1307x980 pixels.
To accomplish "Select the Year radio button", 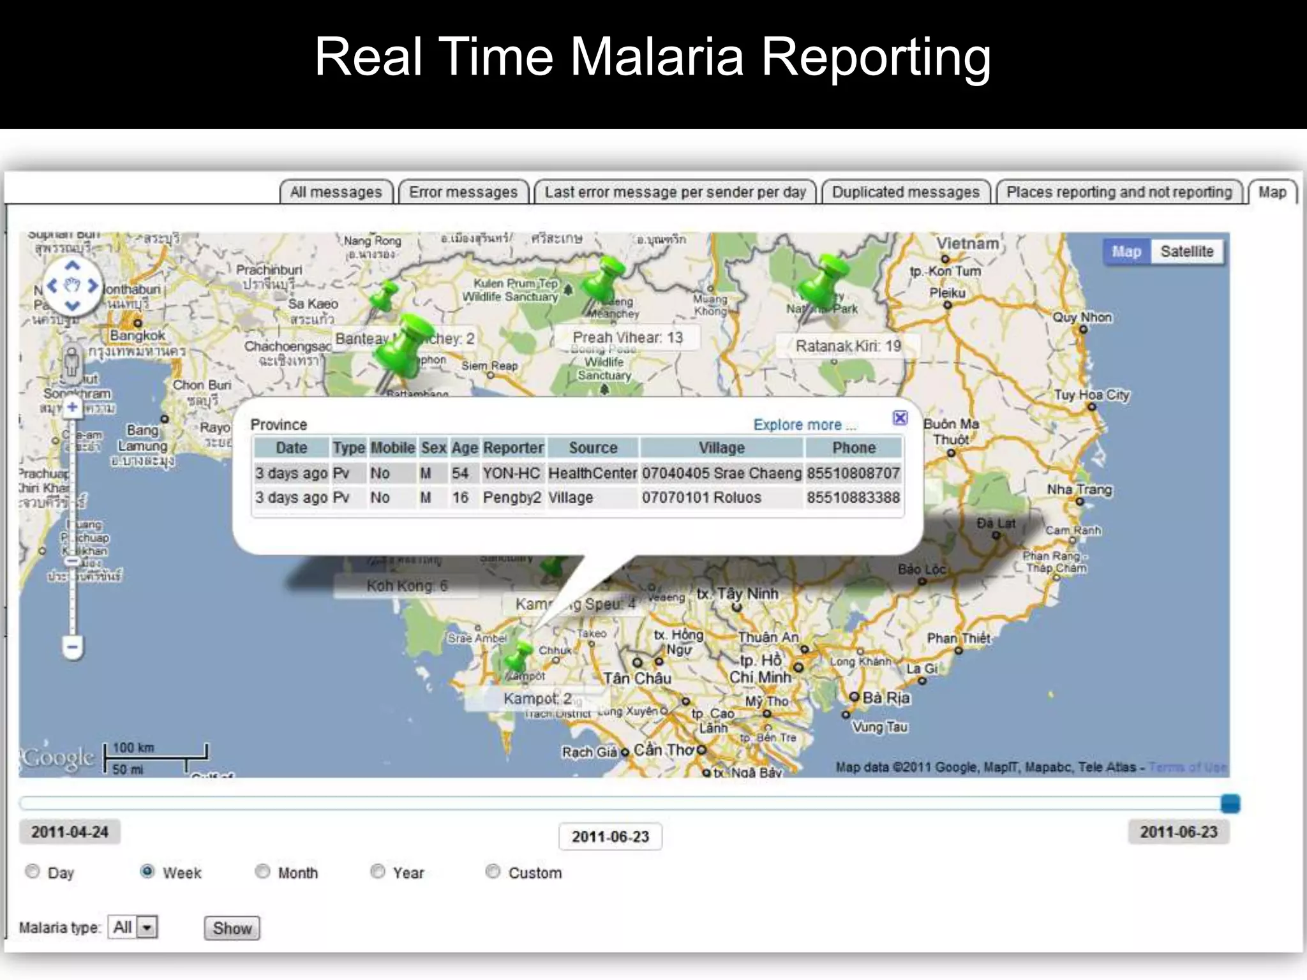I will 377,871.
